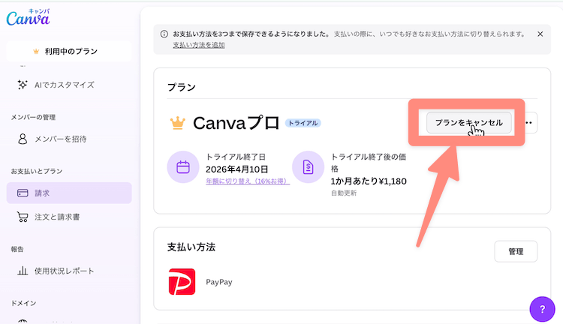
Task: Open 利用中のプラン button
Action: click(69, 51)
